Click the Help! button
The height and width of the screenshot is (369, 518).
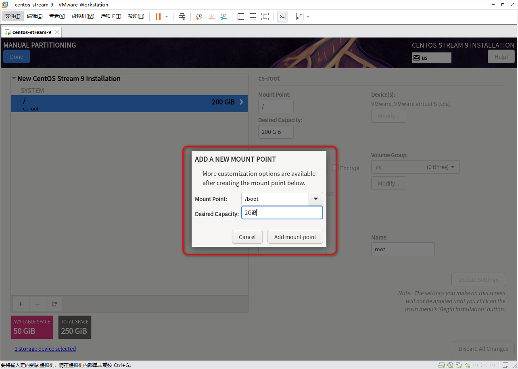click(x=501, y=56)
